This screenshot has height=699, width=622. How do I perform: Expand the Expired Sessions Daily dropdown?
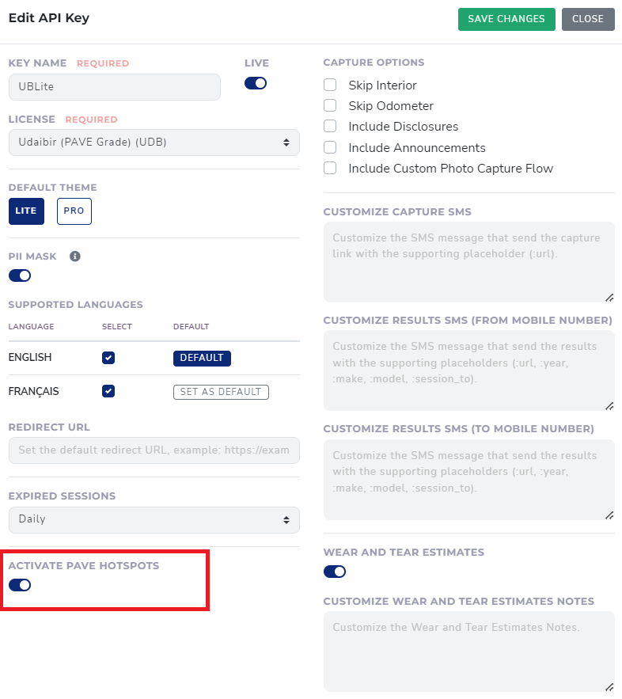[x=154, y=520]
